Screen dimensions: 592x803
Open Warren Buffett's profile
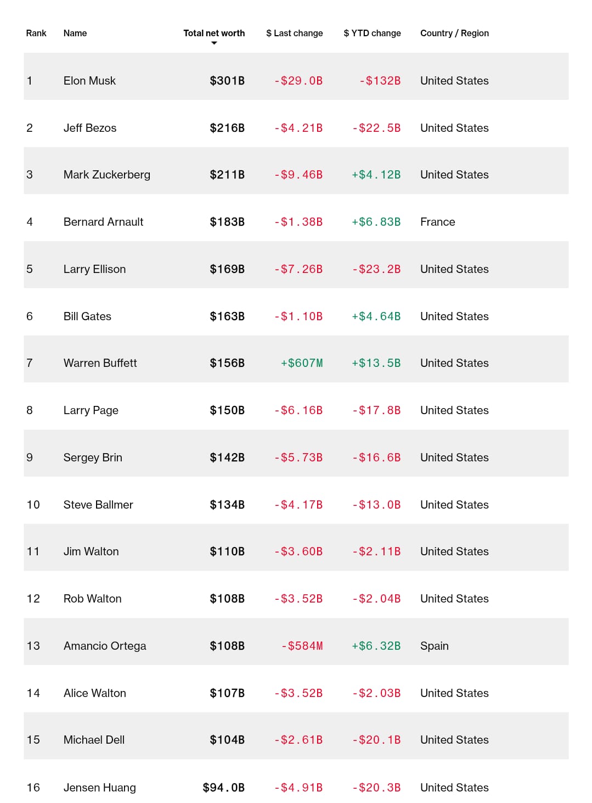point(100,363)
